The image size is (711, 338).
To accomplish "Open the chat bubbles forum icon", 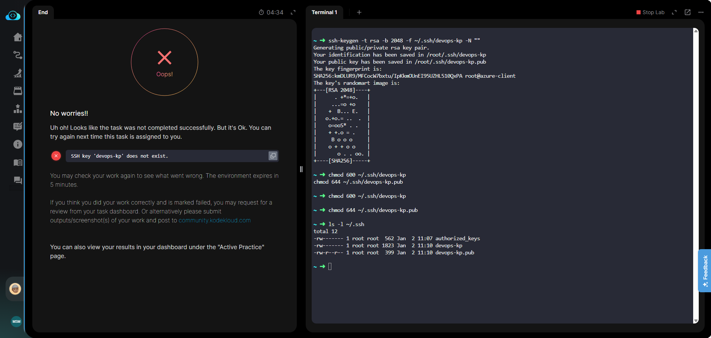I will tap(17, 180).
